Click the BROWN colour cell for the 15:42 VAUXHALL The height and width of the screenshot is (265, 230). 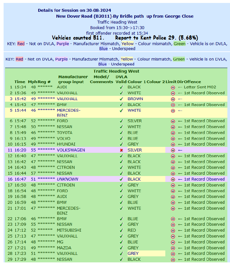(135, 99)
